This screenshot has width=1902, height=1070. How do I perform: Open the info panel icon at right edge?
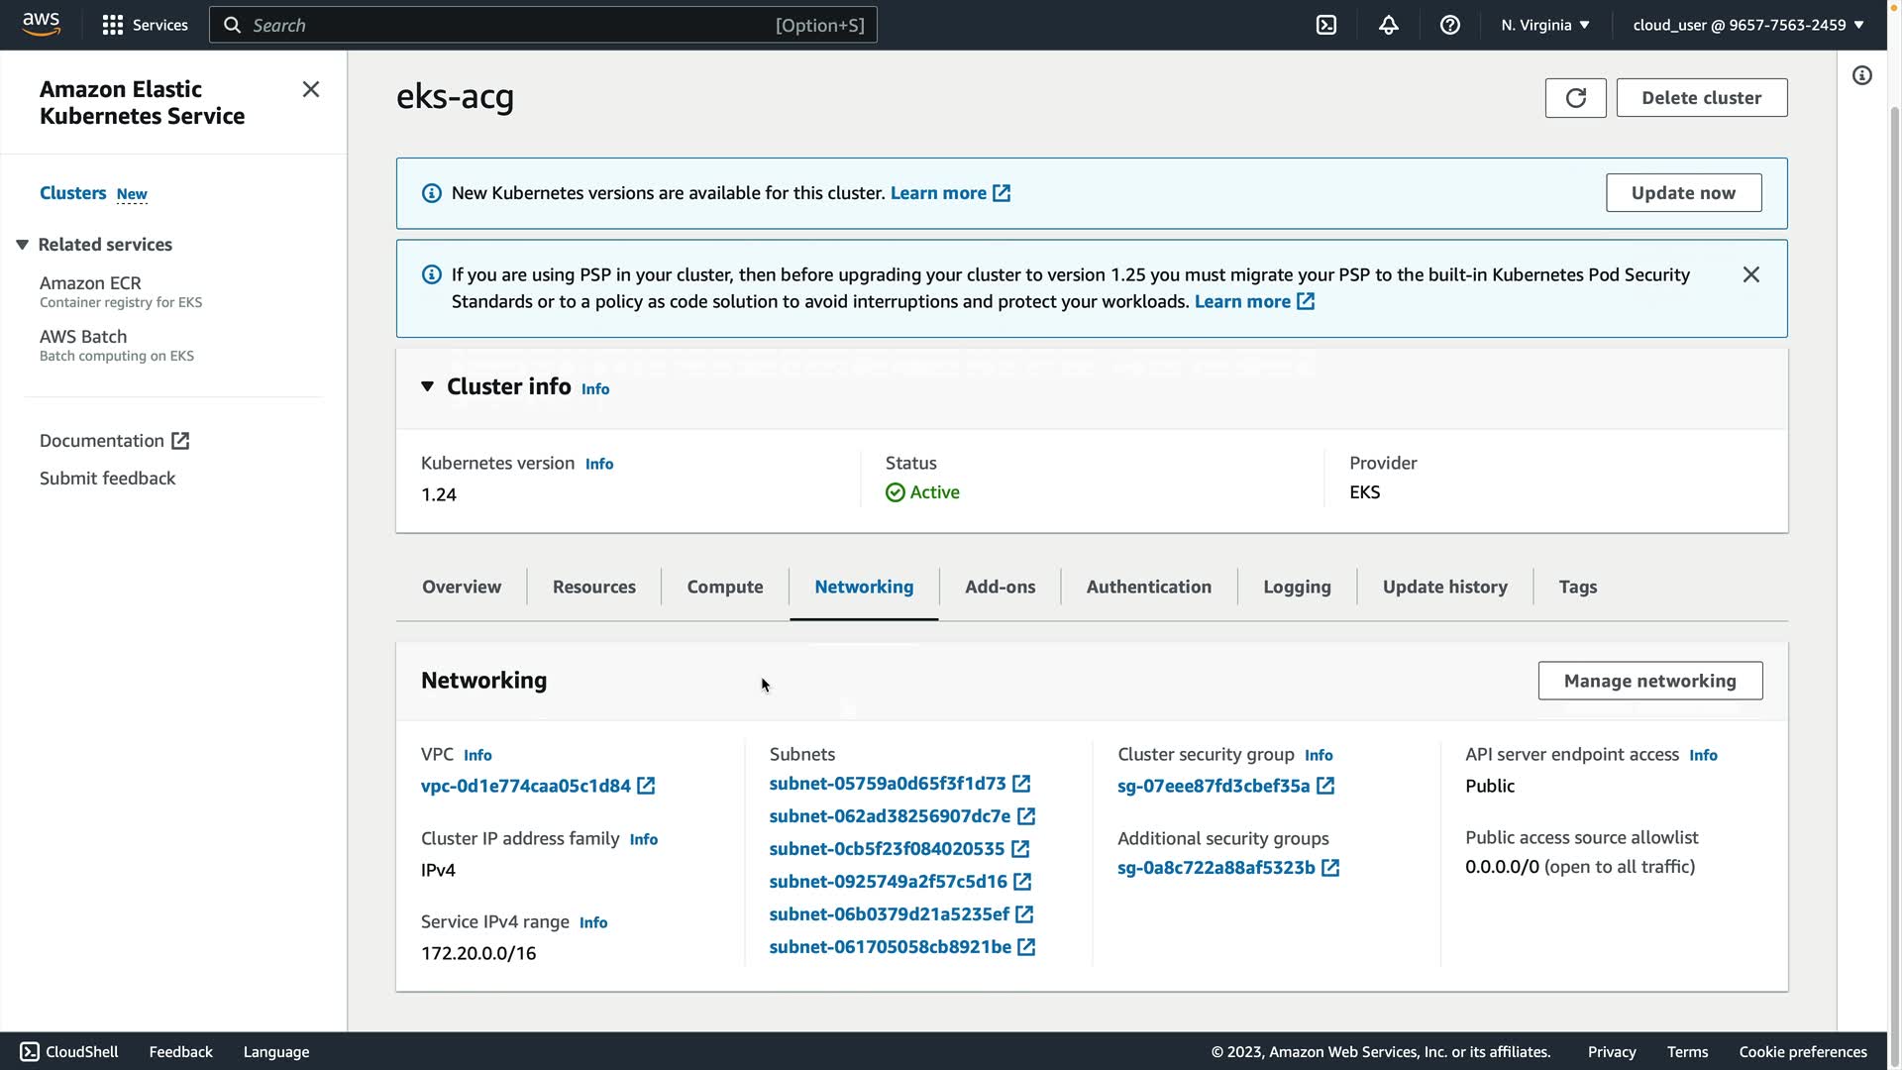[x=1861, y=76]
